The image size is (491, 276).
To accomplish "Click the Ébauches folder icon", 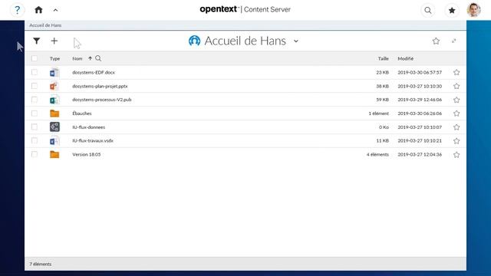I will click(54, 113).
